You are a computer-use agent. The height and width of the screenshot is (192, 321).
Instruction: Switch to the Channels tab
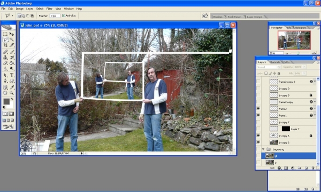click(274, 62)
